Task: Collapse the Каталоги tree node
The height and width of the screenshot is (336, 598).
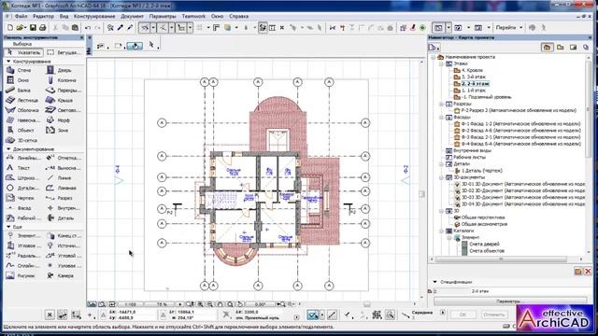Action: [x=441, y=231]
